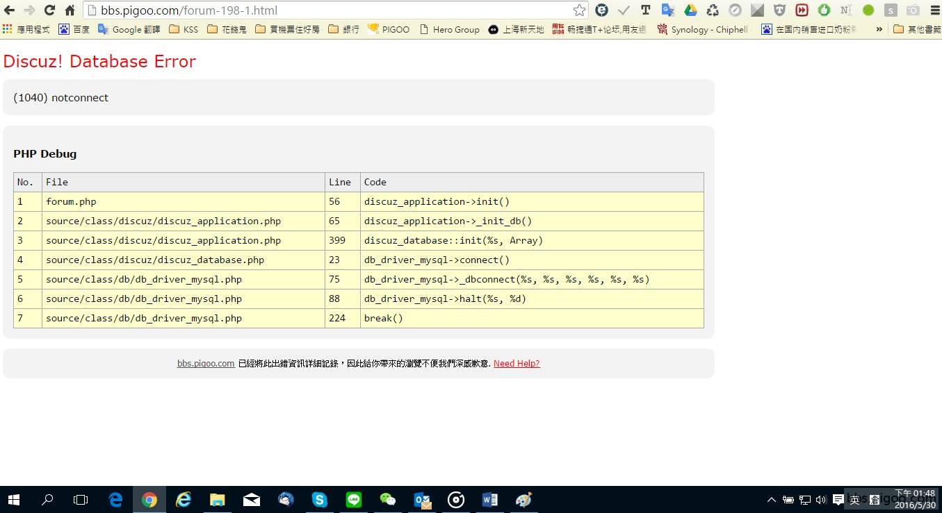
Task: Switch to Chrome on the taskbar
Action: click(x=149, y=500)
